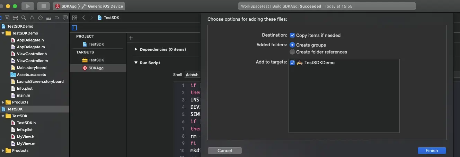This screenshot has width=460, height=157.
Task: Toggle the project and targets list sidebar icon
Action: coord(74,28)
